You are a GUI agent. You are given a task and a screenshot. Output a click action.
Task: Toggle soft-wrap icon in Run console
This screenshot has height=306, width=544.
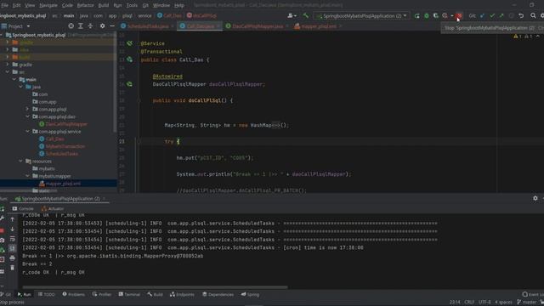(x=13, y=239)
